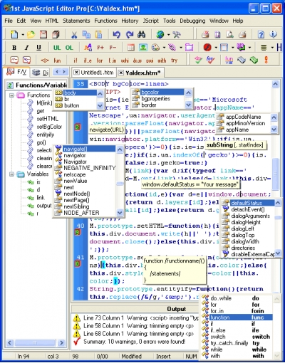This screenshot has width=285, height=363.
Task: Click the Bold B formatting icon
Action: [14, 48]
